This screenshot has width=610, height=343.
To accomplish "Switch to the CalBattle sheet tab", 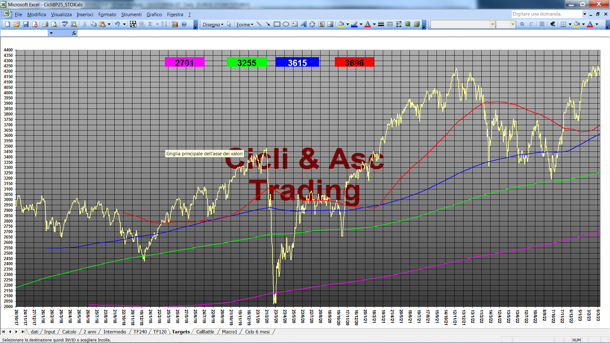I will [x=205, y=332].
